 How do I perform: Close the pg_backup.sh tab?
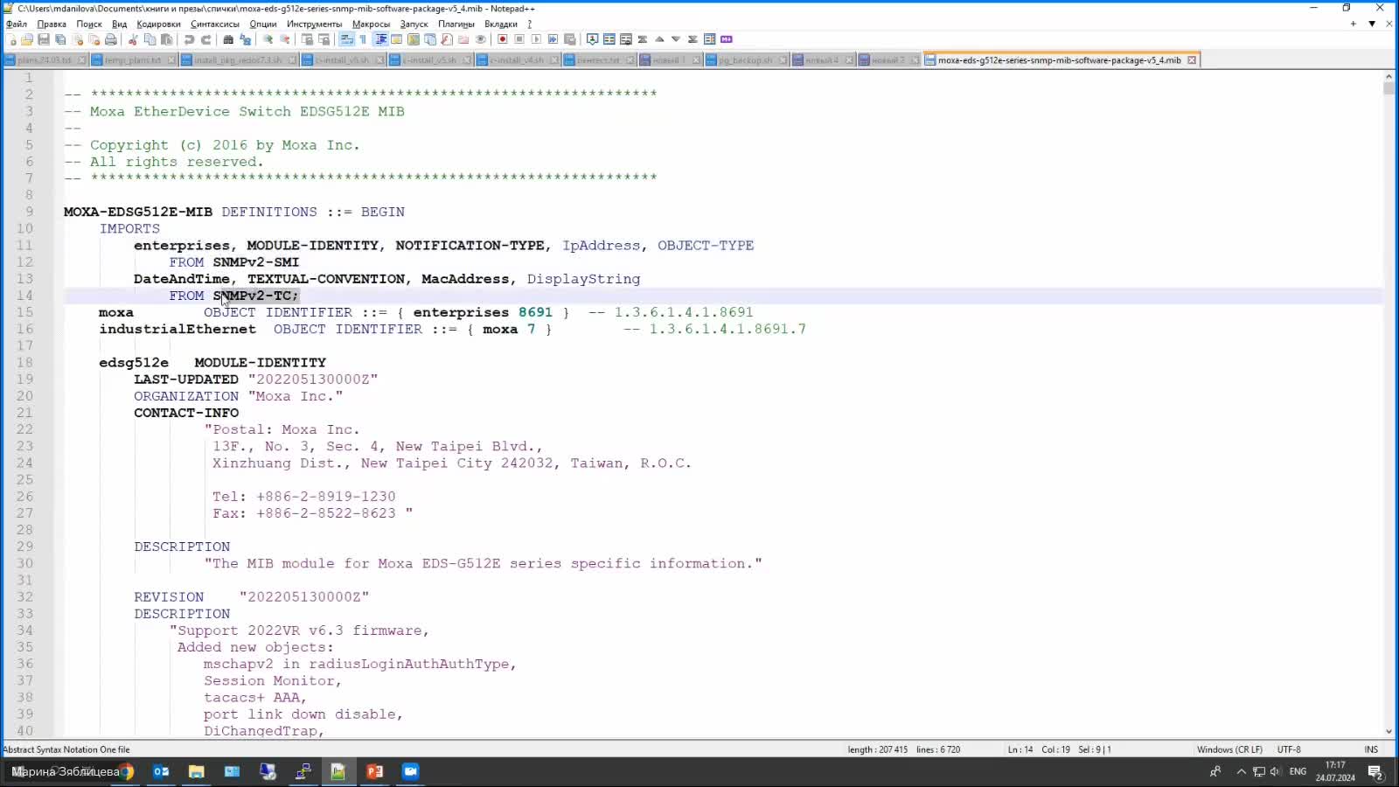tap(783, 60)
